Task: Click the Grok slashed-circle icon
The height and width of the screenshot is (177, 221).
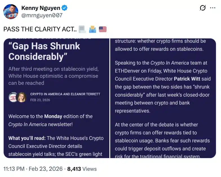Action: click(x=203, y=8)
